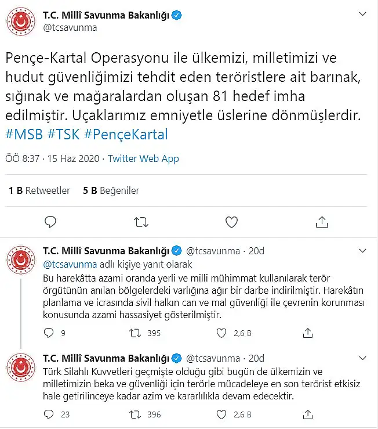Reply to the main Pençe-Kartal tweet
The image size is (378, 429).
(50, 222)
